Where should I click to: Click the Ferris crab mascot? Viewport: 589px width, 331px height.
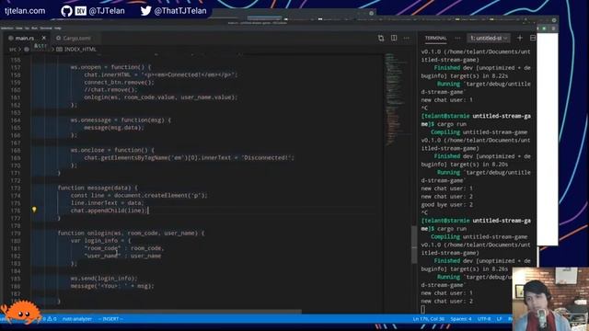[x=21, y=312]
